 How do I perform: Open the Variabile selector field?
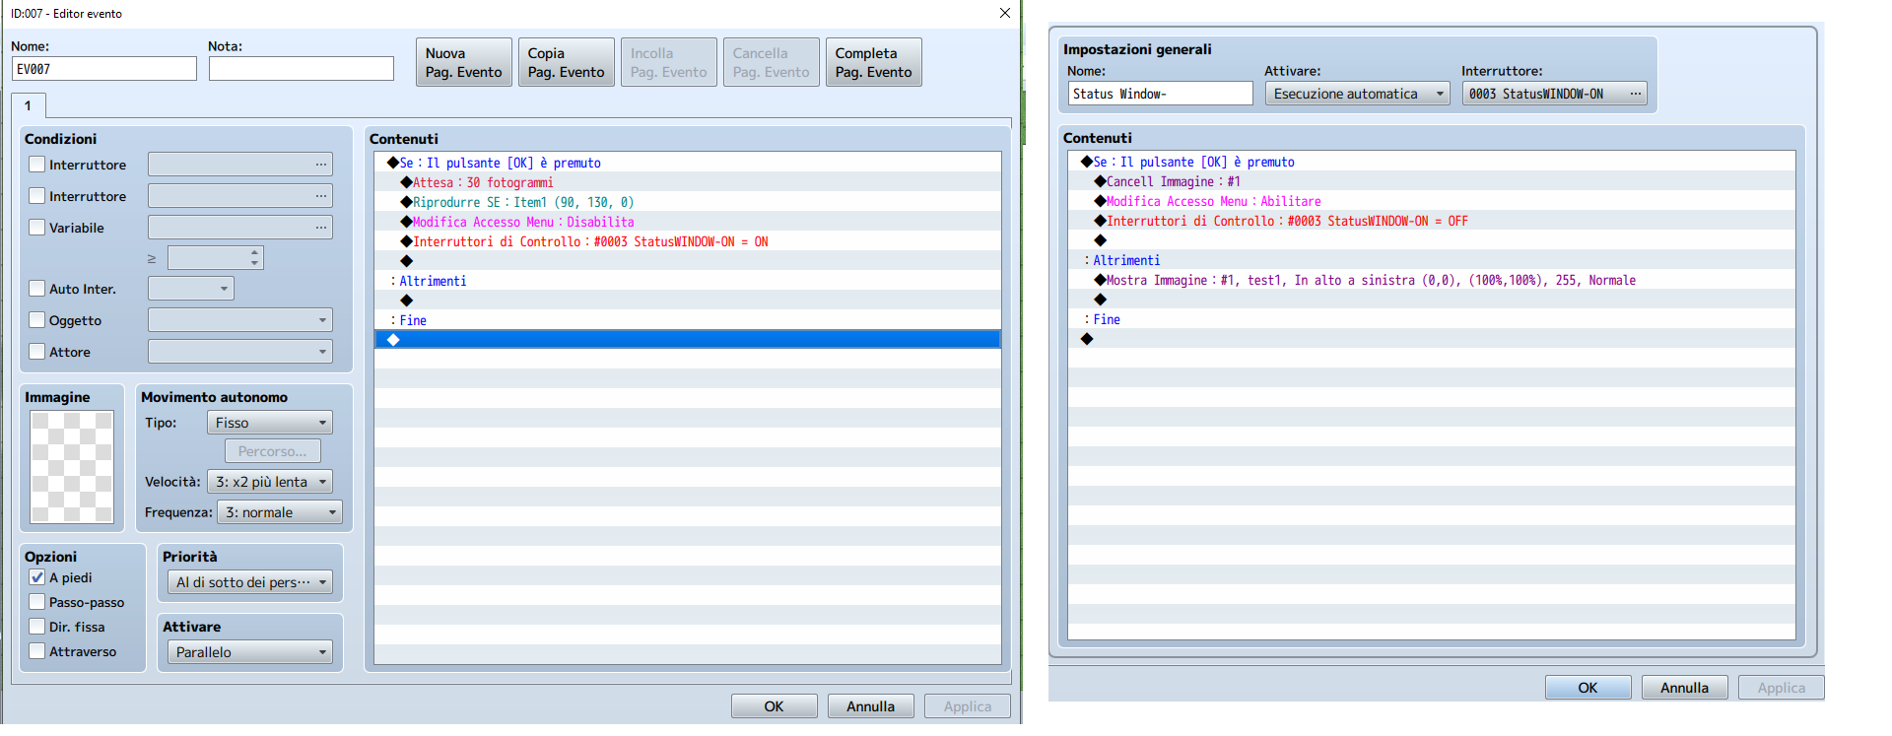point(240,228)
